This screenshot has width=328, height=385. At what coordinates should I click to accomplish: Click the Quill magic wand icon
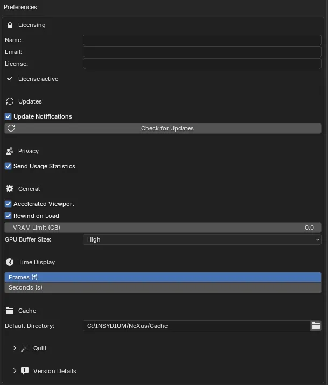pos(25,348)
